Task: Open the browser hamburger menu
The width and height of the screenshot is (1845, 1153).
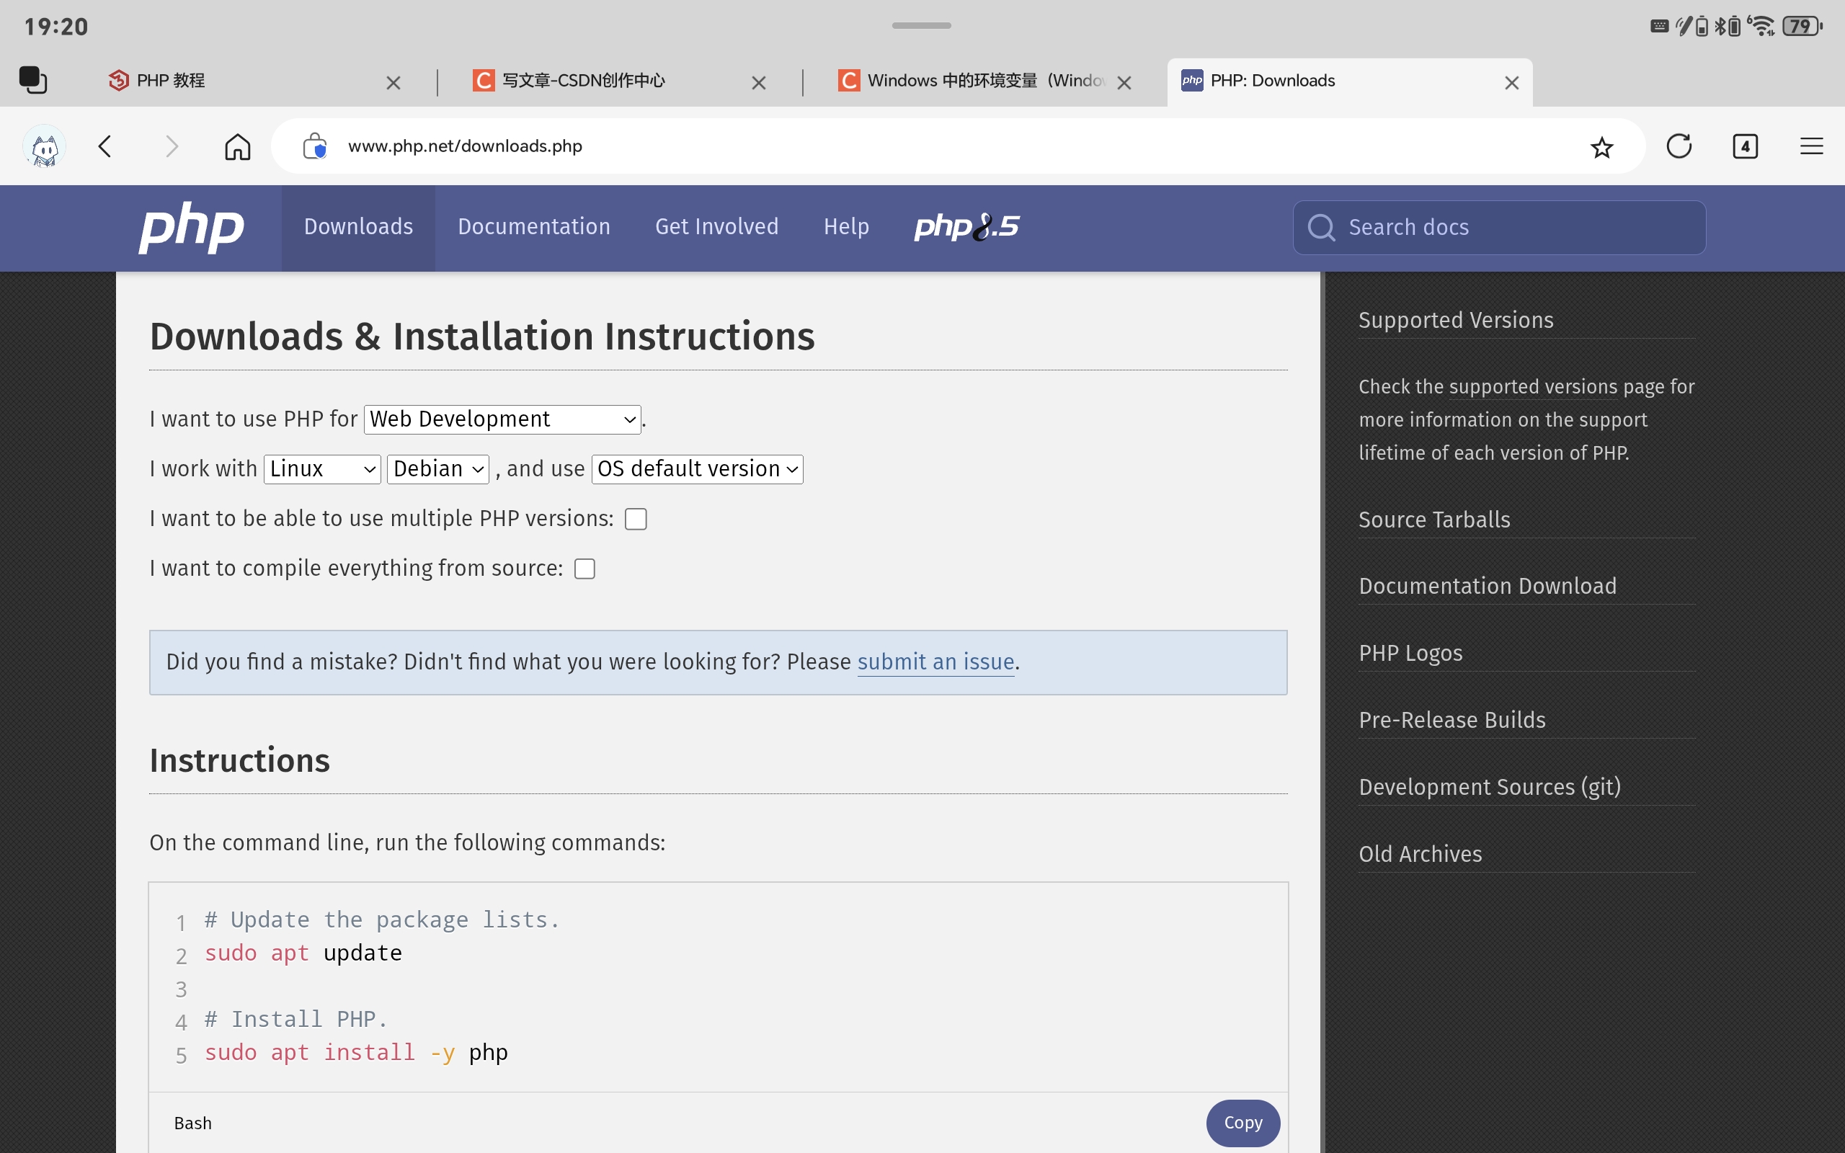Action: (1810, 146)
